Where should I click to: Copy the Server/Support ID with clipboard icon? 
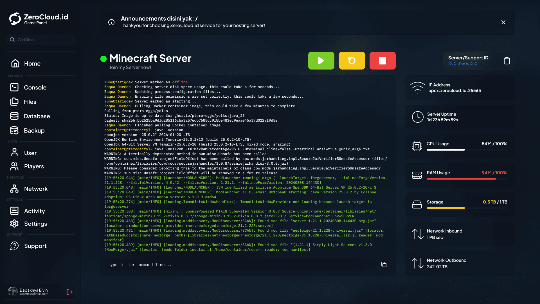(507, 61)
